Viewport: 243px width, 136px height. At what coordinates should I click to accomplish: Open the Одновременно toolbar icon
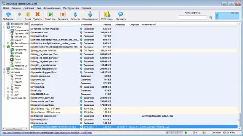pyautogui.click(x=90, y=14)
